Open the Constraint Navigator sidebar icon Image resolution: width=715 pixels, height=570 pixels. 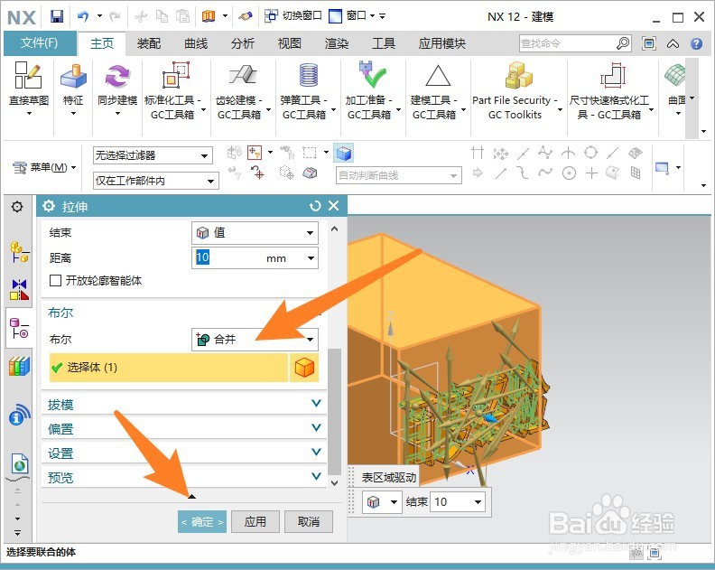tap(19, 289)
